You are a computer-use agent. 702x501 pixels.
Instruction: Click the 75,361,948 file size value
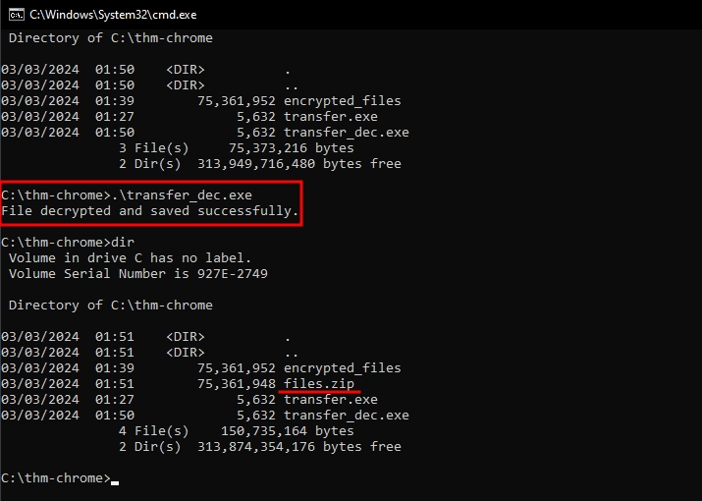tap(237, 383)
